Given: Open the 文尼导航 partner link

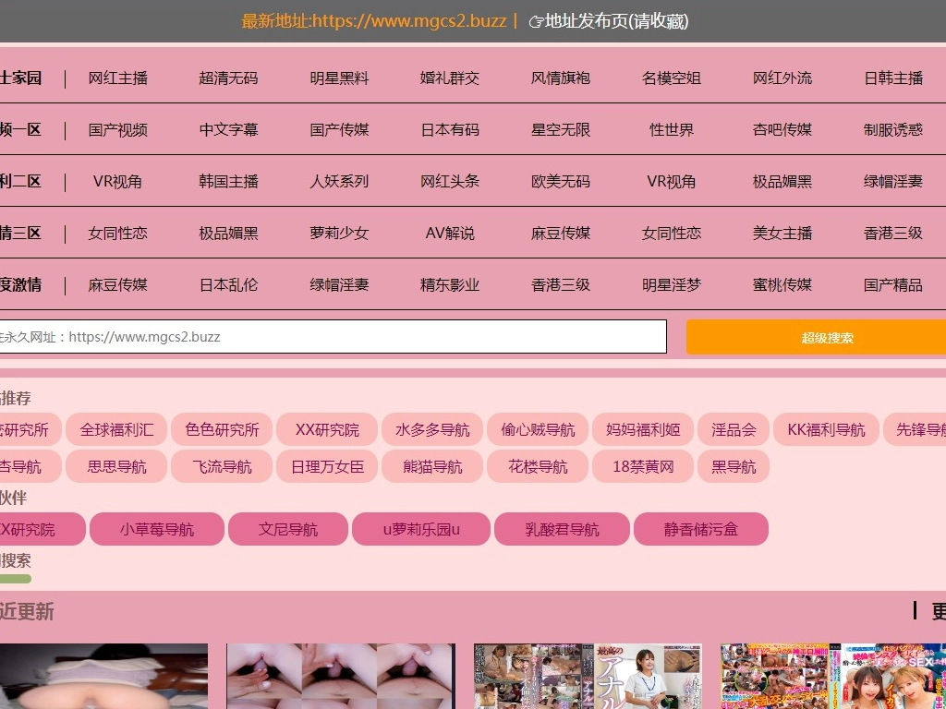Looking at the screenshot, I should click(x=288, y=529).
